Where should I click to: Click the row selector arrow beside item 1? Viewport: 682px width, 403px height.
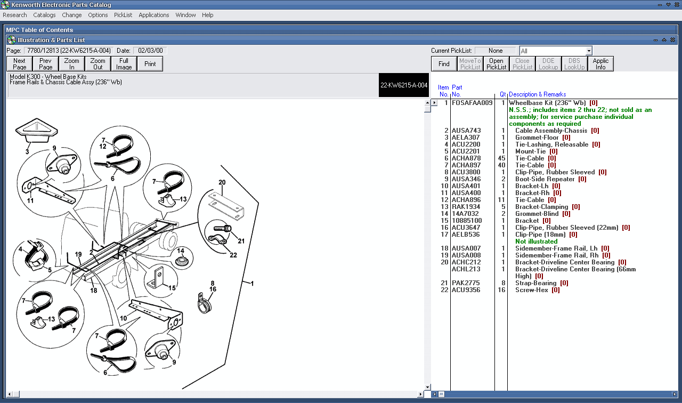tap(435, 103)
